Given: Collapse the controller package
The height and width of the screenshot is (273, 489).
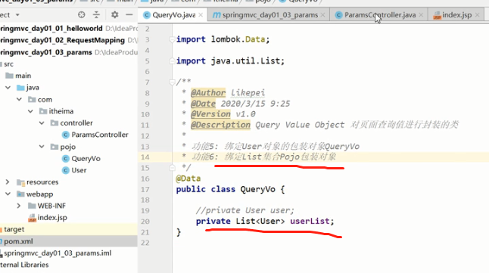Looking at the screenshot, I should [x=42, y=123].
